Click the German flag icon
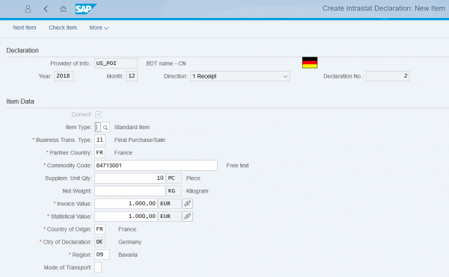 (x=310, y=63)
